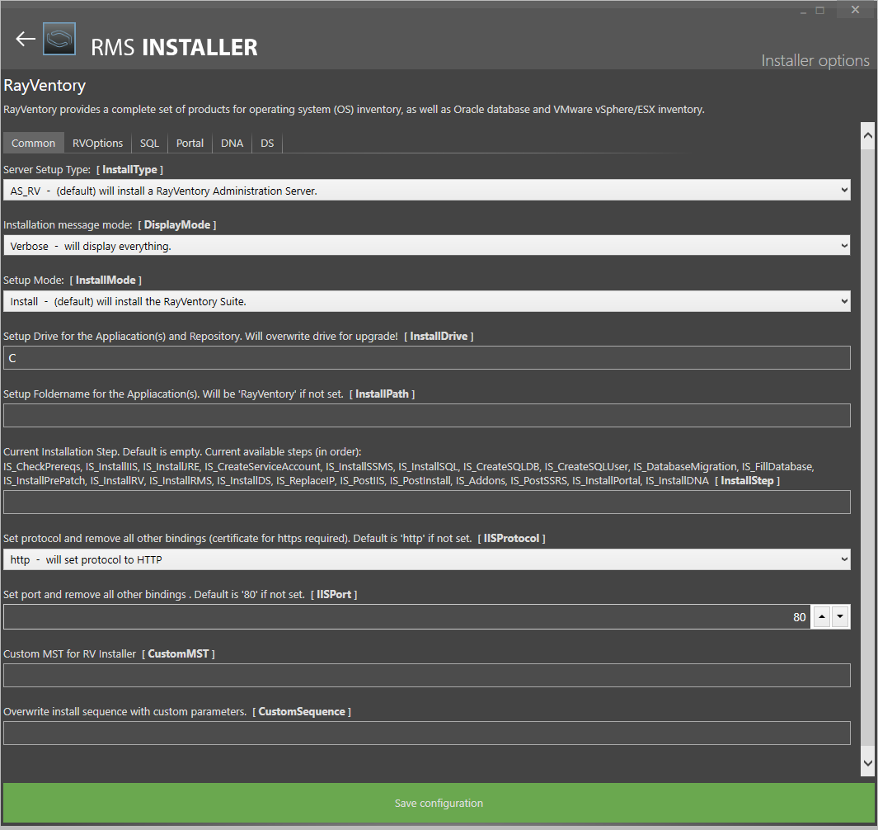This screenshot has width=878, height=830.
Task: Open the IISProtocol http dropdown
Action: [x=427, y=559]
